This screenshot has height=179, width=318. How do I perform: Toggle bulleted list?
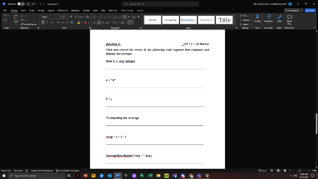click(x=94, y=17)
